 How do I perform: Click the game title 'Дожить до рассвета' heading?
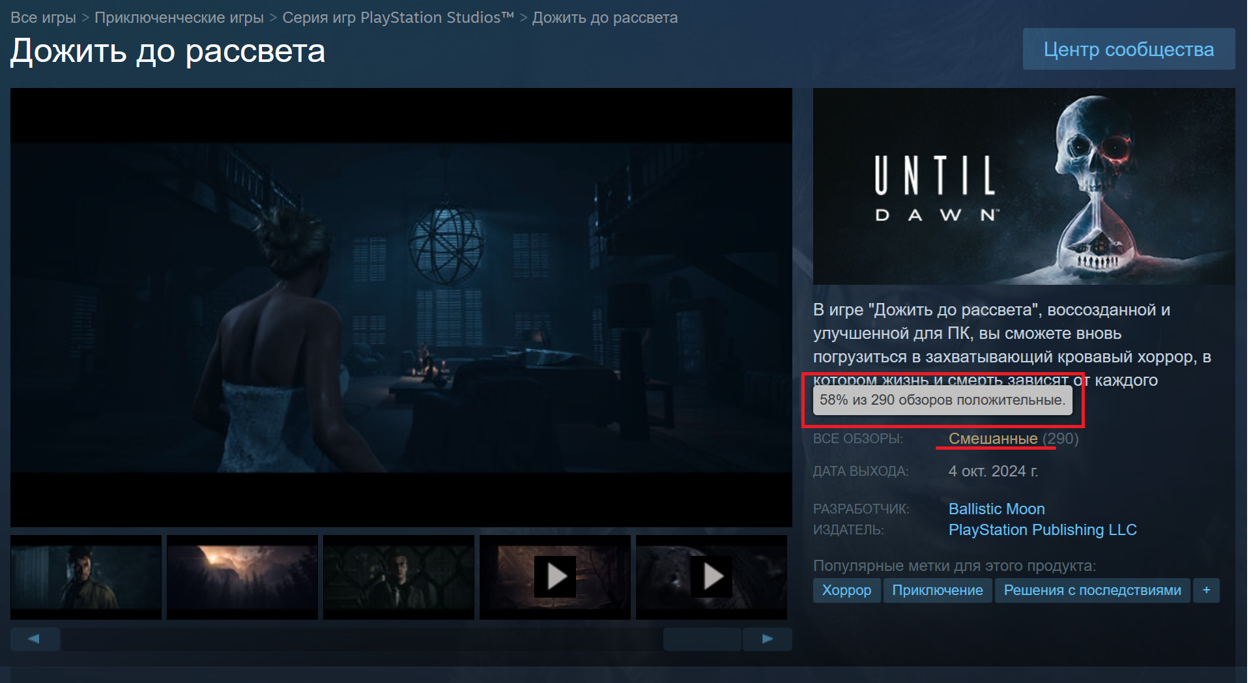click(167, 51)
